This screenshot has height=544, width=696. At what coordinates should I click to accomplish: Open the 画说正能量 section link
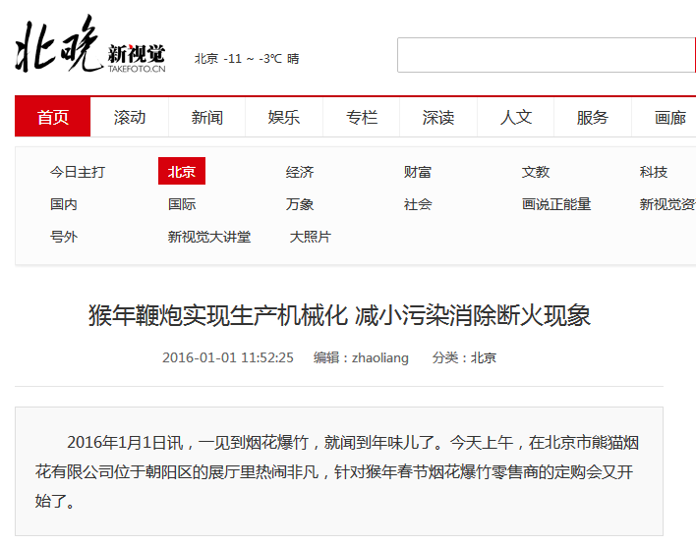coord(556,204)
